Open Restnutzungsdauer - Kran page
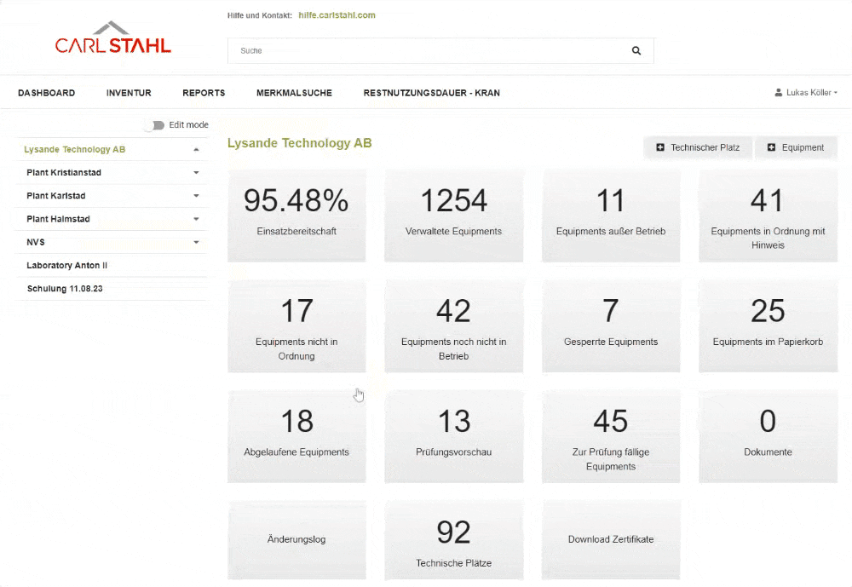Image resolution: width=852 pixels, height=587 pixels. [x=431, y=93]
